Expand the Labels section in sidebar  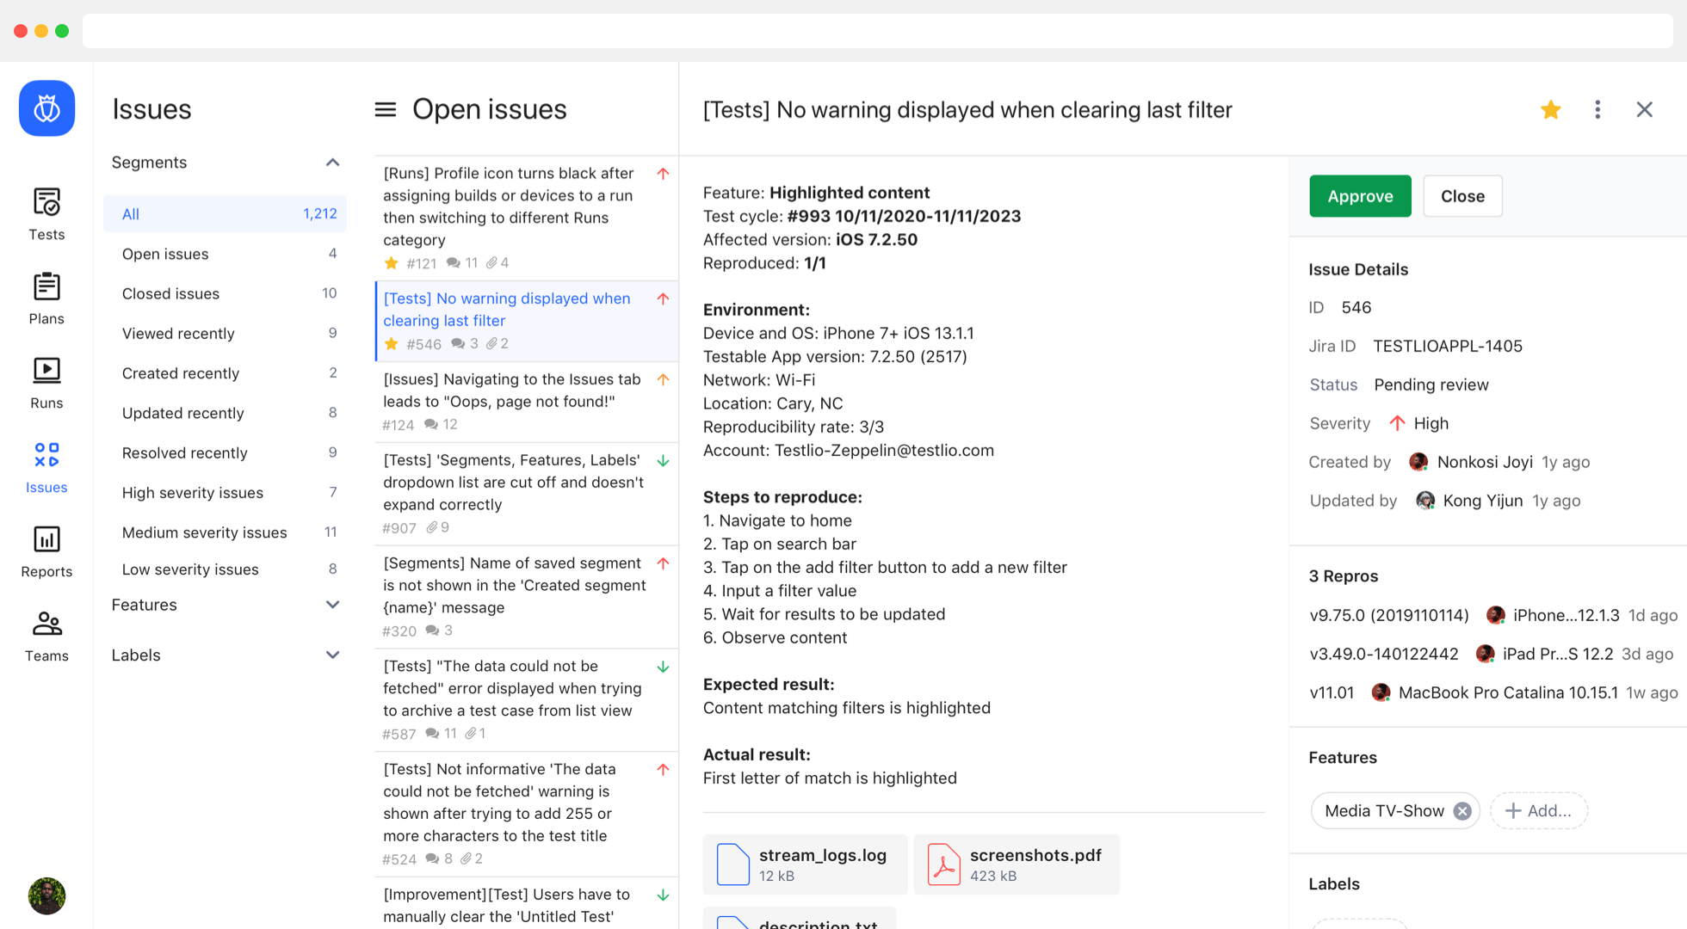click(x=332, y=655)
